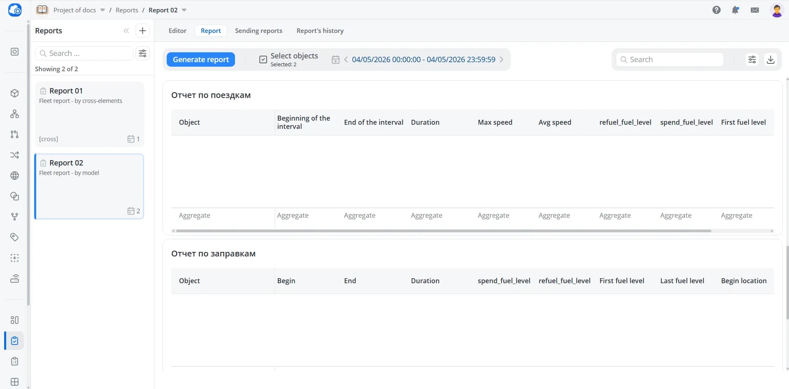The image size is (789, 389).
Task: Click the app logo icon
Action: 15,10
